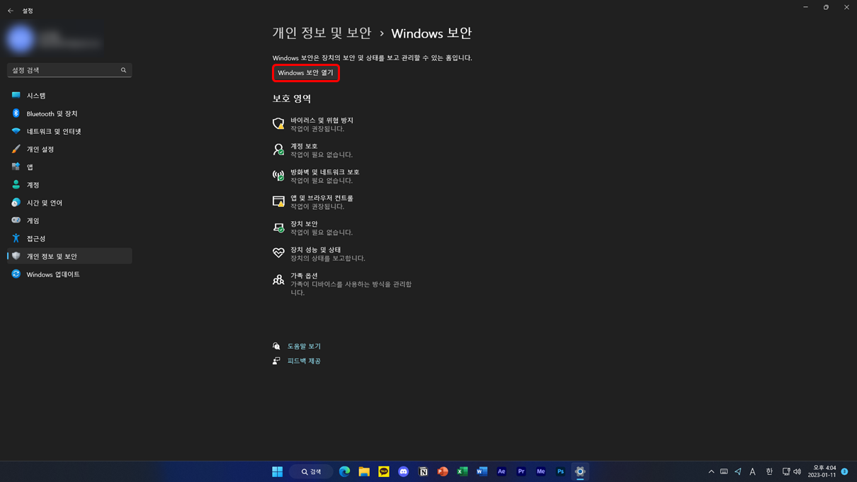Screen dimensions: 857x482
Task: Click 작업이 권장됩니다 under 바이러스 및 위협 방지
Action: tap(317, 129)
